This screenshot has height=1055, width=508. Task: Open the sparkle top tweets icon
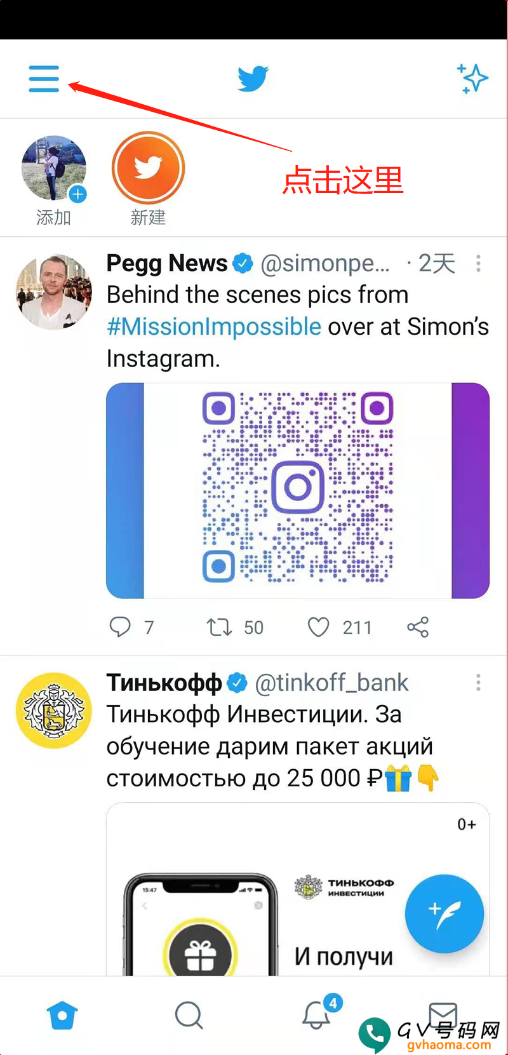tap(472, 79)
